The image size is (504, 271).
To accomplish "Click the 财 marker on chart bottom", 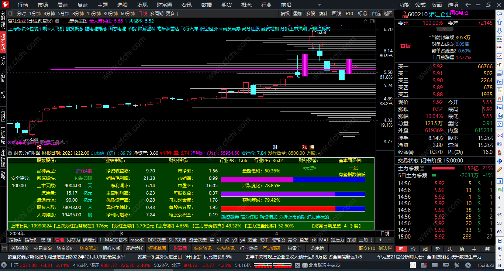I will [x=275, y=147].
